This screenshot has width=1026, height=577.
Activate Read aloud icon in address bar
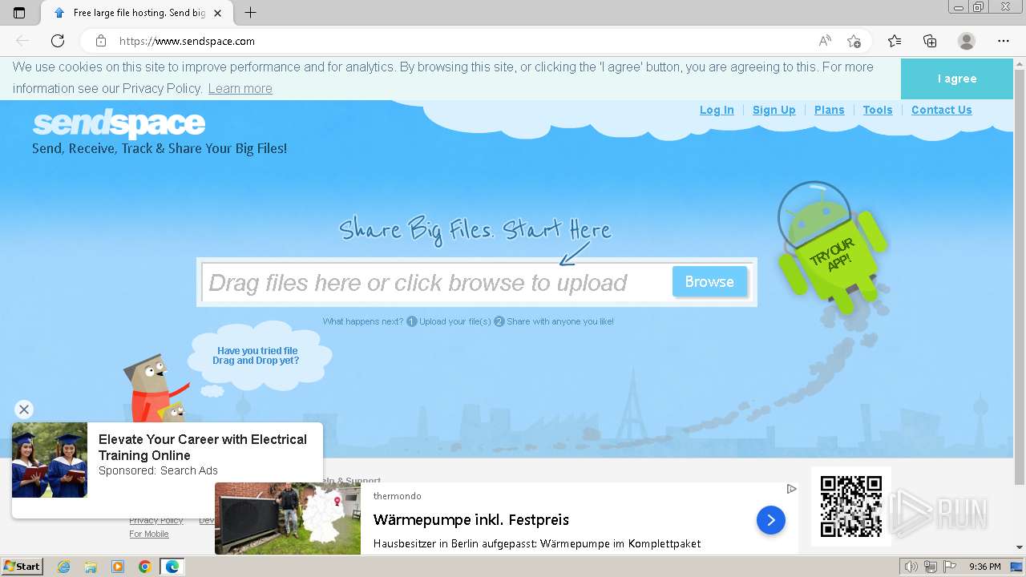(825, 41)
